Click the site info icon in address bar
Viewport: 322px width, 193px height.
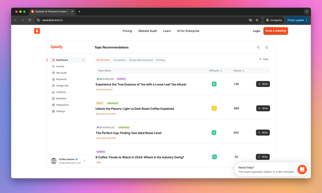(38, 20)
